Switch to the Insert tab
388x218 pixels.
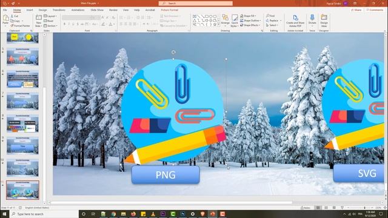click(x=30, y=10)
